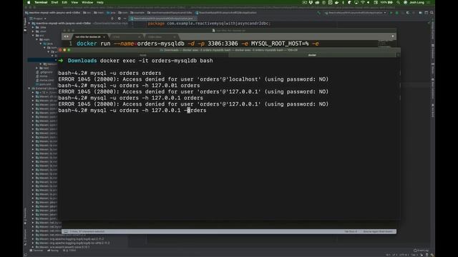Expand the test folder in project tree
This screenshot has height=257, width=458.
tap(36, 68)
